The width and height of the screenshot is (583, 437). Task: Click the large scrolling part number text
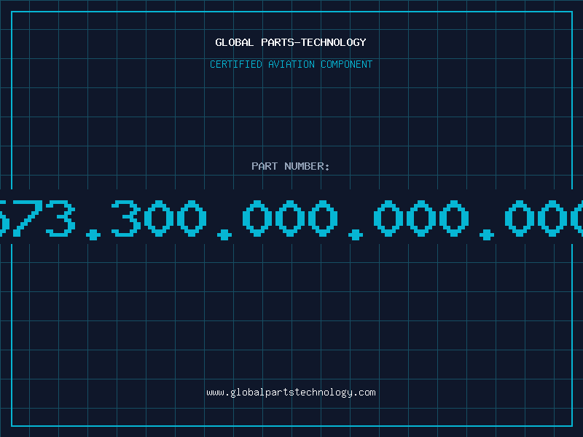[x=291, y=219]
